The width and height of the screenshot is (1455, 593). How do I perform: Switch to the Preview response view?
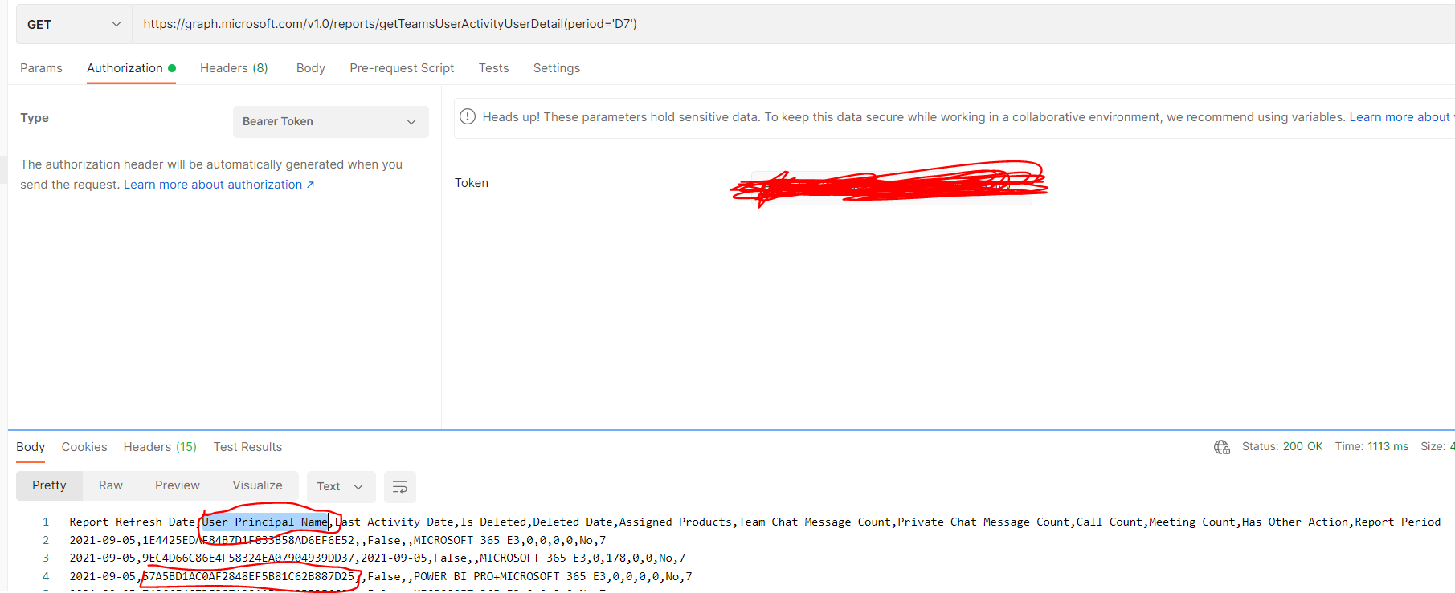pyautogui.click(x=178, y=485)
